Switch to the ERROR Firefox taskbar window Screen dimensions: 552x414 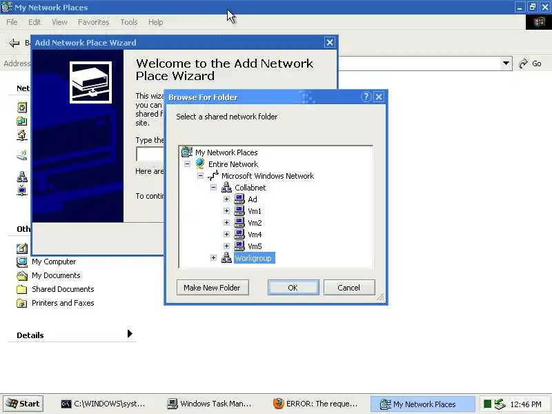click(x=315, y=404)
